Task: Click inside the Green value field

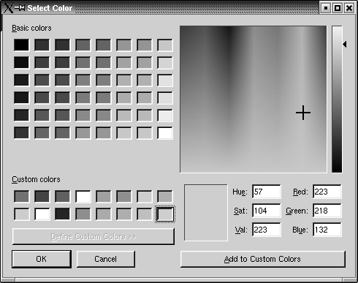Action: (327, 211)
